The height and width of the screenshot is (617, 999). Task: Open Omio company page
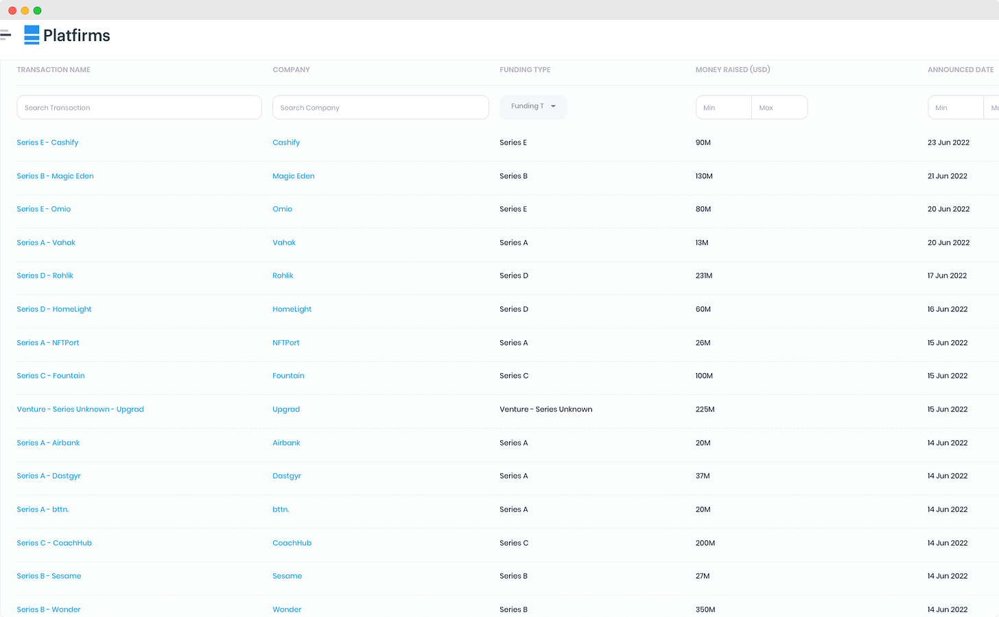tap(282, 209)
